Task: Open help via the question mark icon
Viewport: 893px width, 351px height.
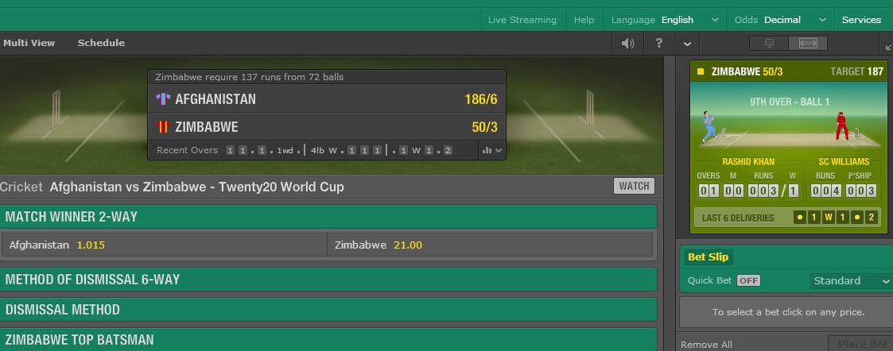Action: click(x=658, y=44)
